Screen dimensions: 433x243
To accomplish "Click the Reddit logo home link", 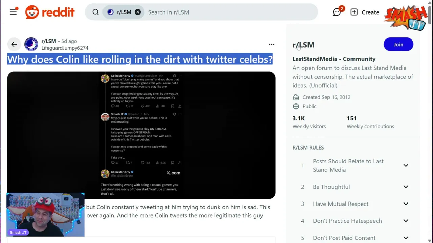I will click(x=50, y=12).
